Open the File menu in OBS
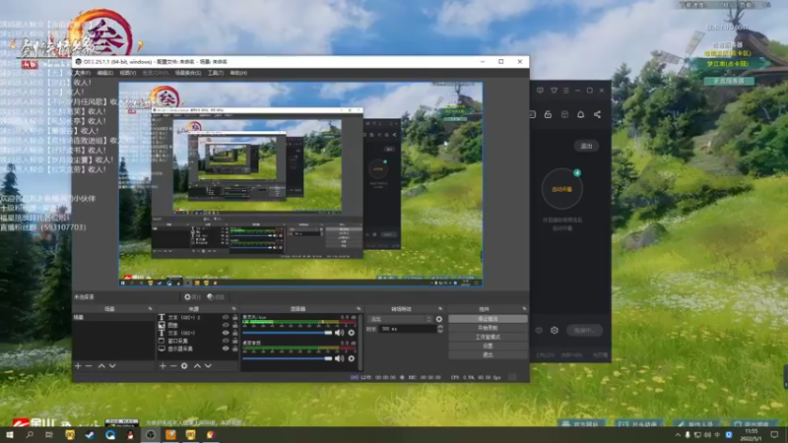Image resolution: width=788 pixels, height=443 pixels. [83, 73]
